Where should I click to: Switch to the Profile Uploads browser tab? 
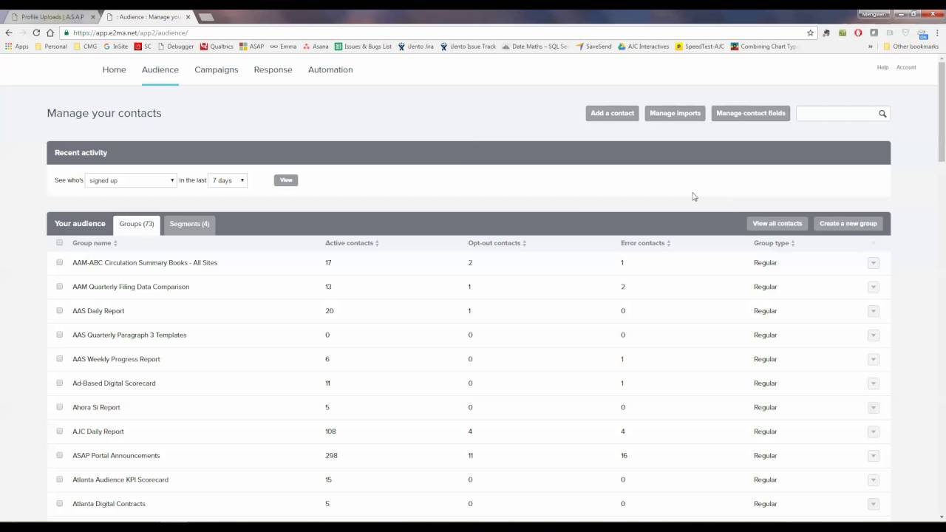click(52, 16)
